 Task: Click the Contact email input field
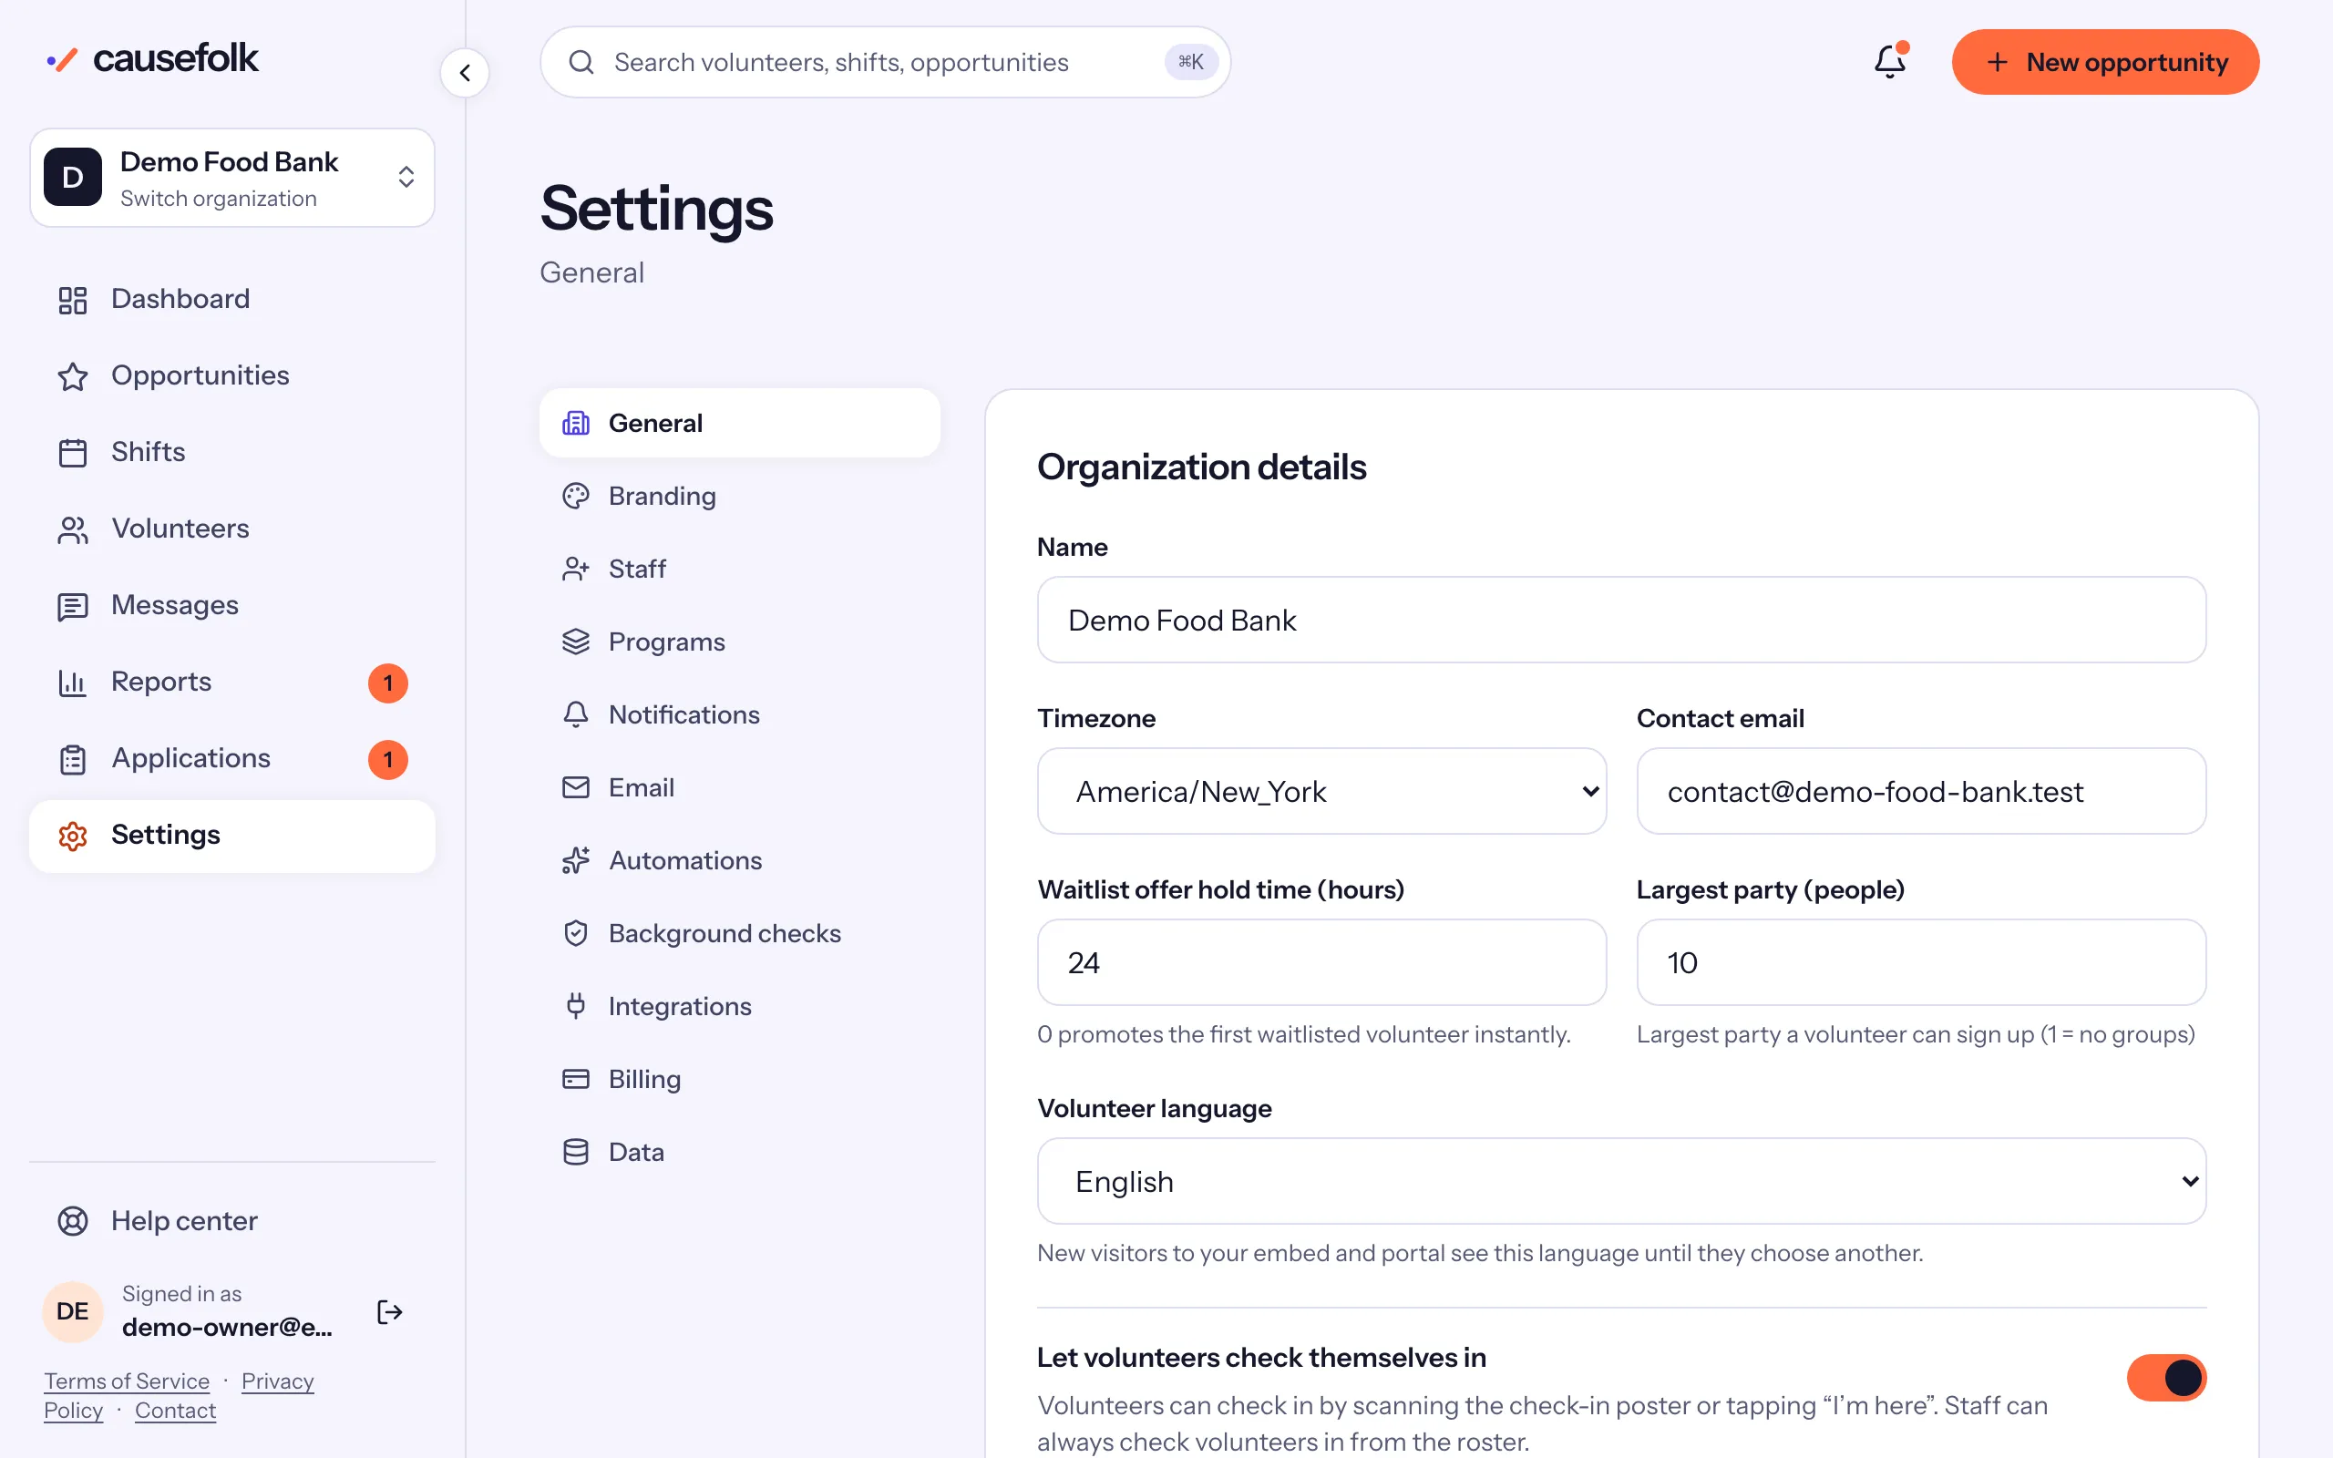pos(1920,791)
